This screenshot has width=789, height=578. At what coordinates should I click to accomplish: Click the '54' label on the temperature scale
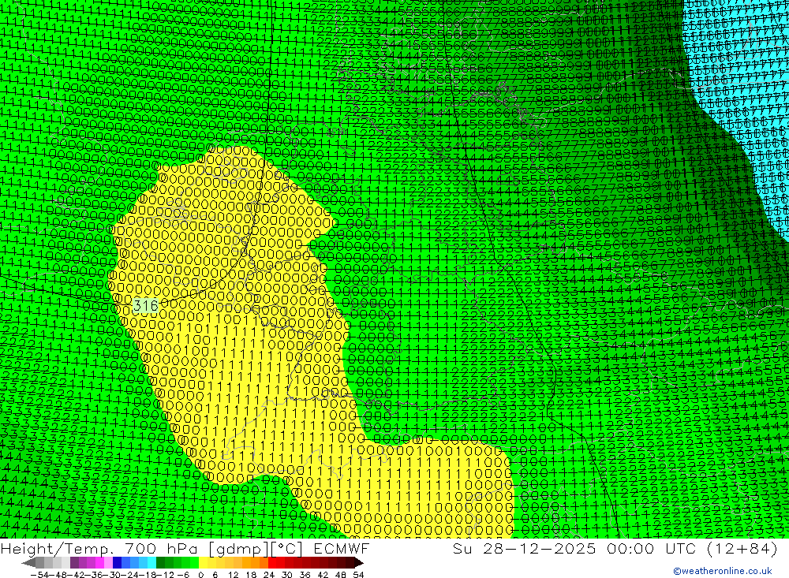pos(358,575)
